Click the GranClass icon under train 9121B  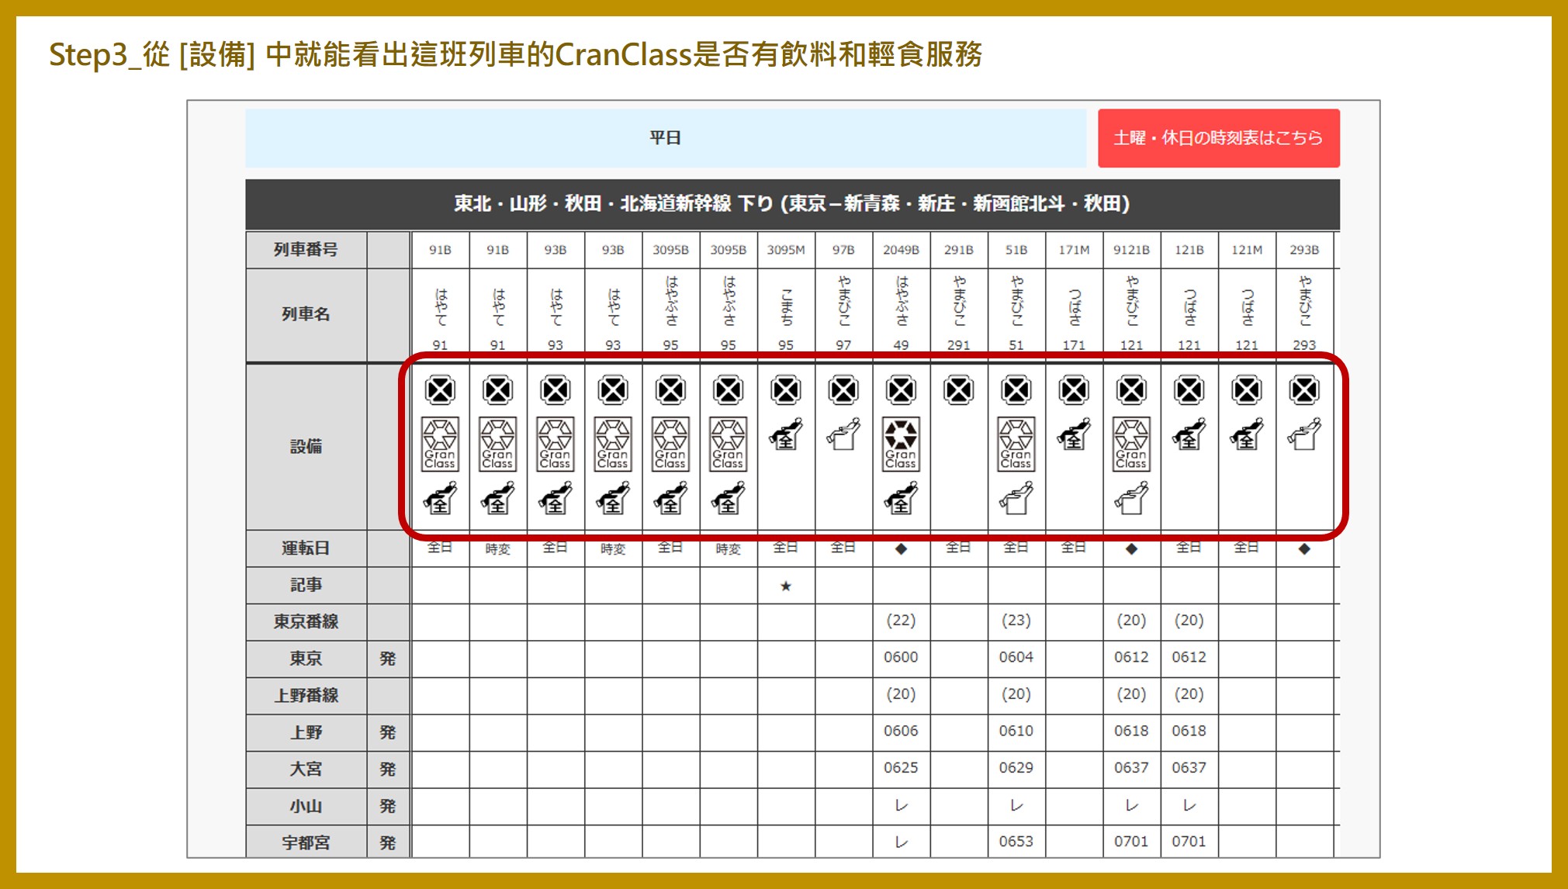click(x=1130, y=444)
